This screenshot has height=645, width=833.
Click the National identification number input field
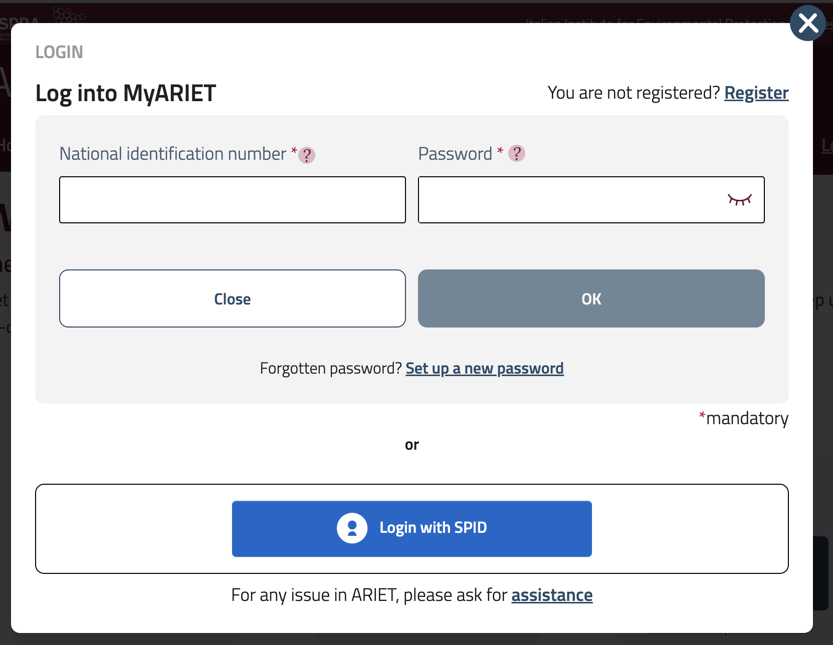[232, 199]
